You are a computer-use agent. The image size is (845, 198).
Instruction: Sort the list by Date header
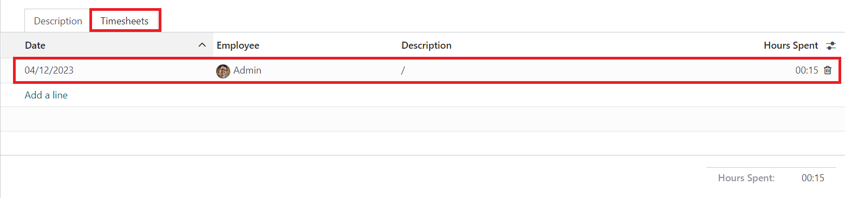pos(35,45)
